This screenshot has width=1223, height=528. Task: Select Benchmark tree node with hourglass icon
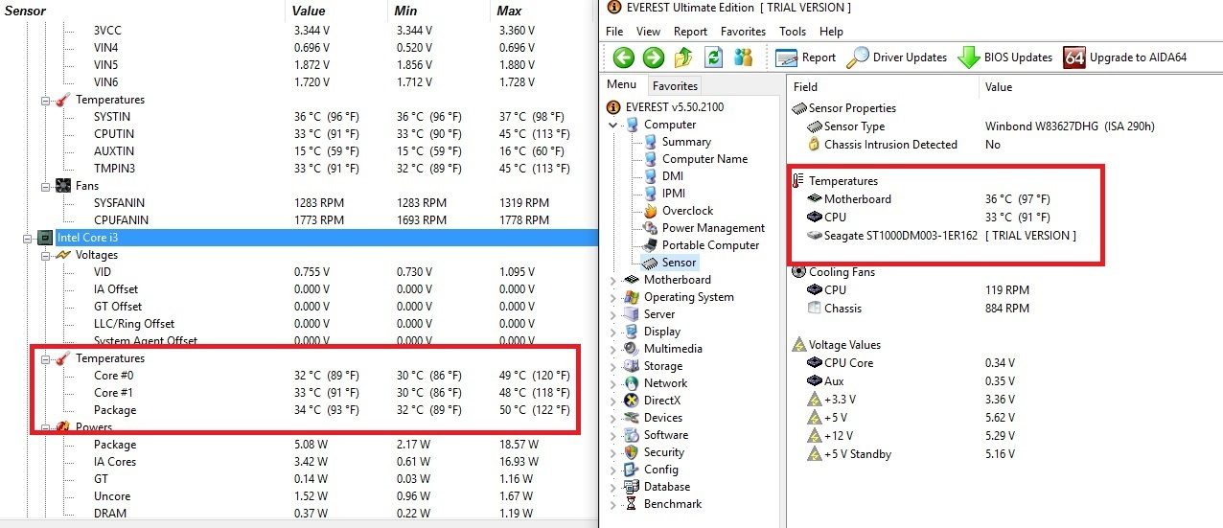(x=662, y=504)
